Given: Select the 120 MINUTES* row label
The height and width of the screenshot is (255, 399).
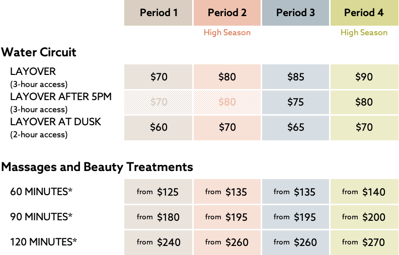Looking at the screenshot, I should (x=43, y=242).
